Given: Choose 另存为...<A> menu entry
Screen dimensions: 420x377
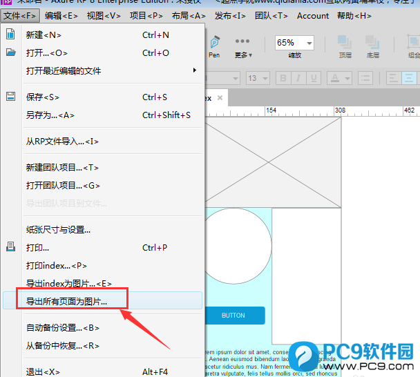Looking at the screenshot, I should [x=102, y=115].
